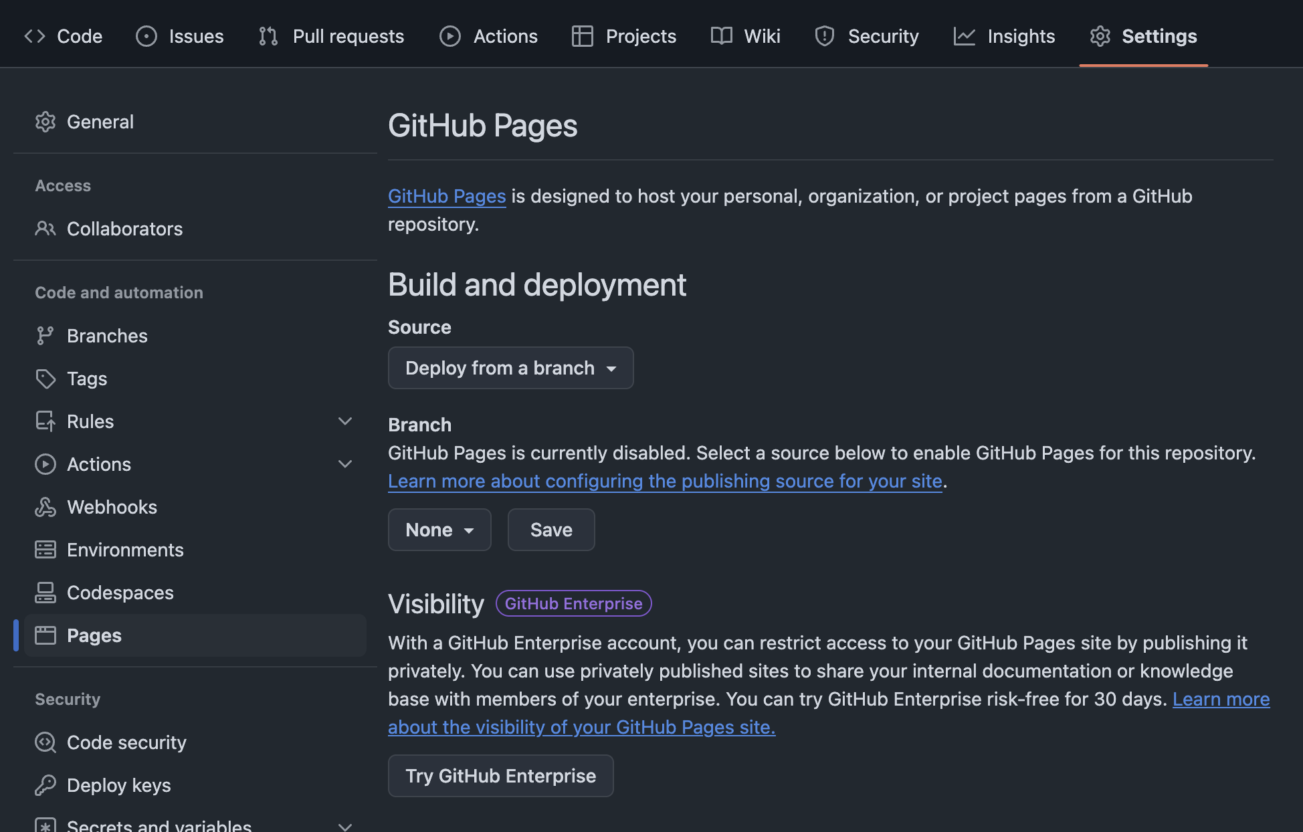Screen dimensions: 1303x832
Task: Open the Issues tab
Action: tap(179, 36)
